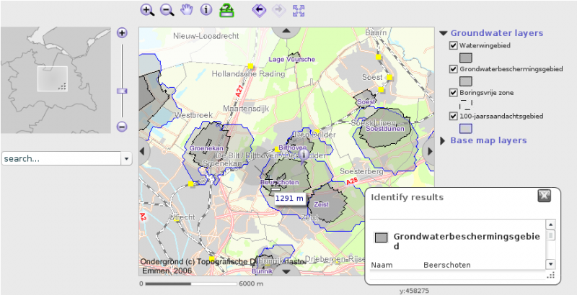Select the green measure distance tool
Viewport: 577px width, 295px height.
pyautogui.click(x=226, y=10)
